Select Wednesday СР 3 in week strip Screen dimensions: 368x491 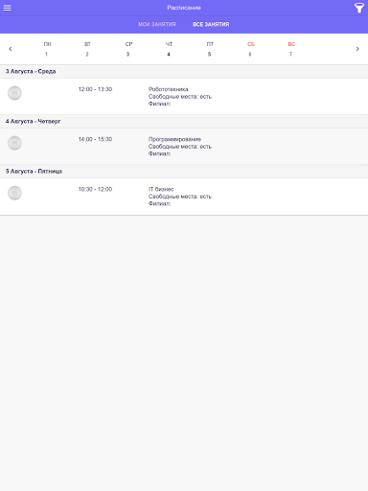pyautogui.click(x=128, y=49)
